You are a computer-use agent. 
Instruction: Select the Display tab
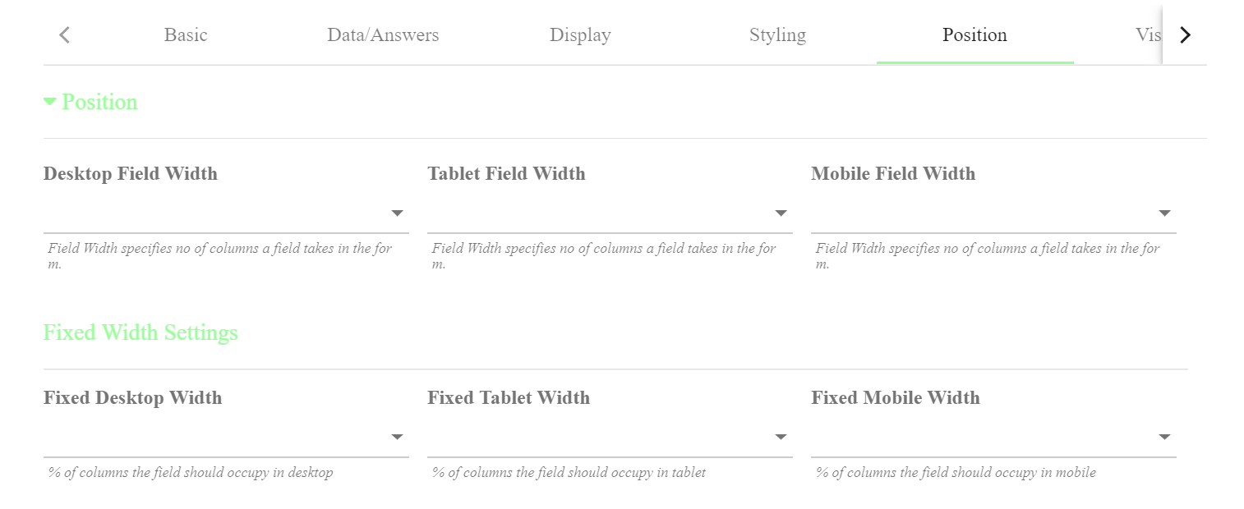tap(580, 35)
